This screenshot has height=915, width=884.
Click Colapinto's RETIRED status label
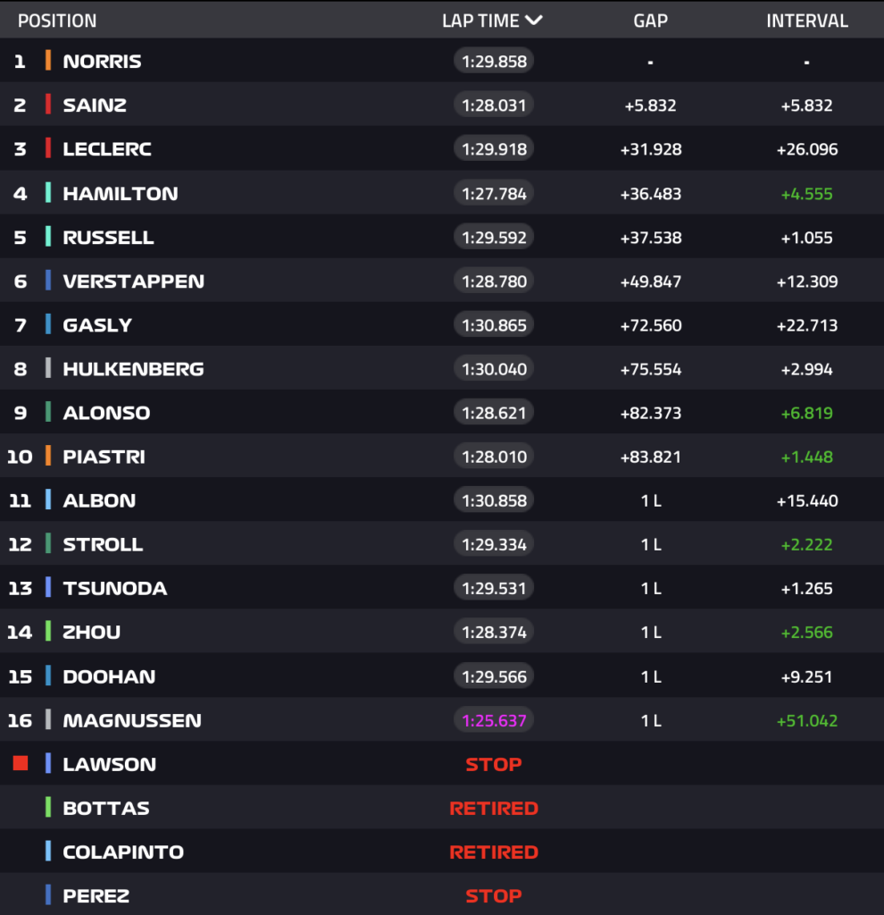pos(494,852)
